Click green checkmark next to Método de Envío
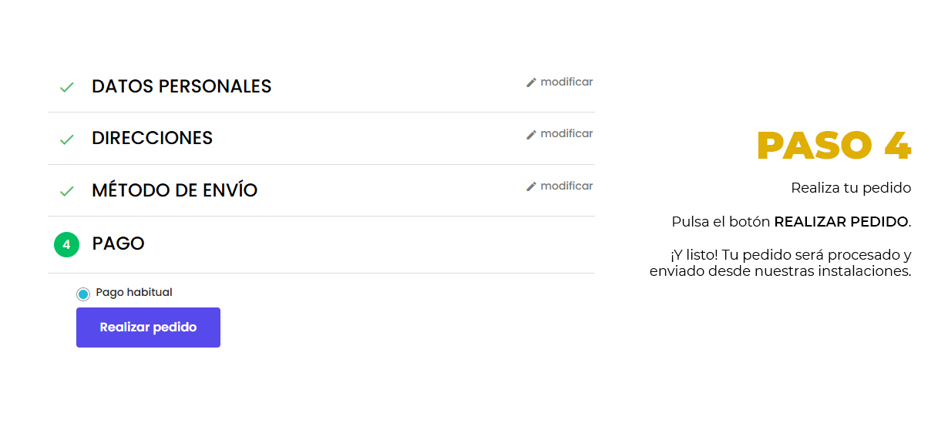Viewport: 948px width, 440px height. (x=67, y=191)
